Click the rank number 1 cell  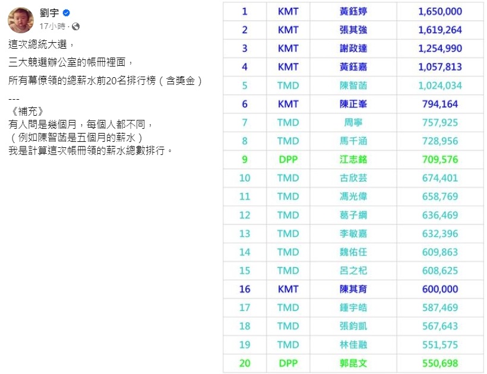(x=244, y=11)
